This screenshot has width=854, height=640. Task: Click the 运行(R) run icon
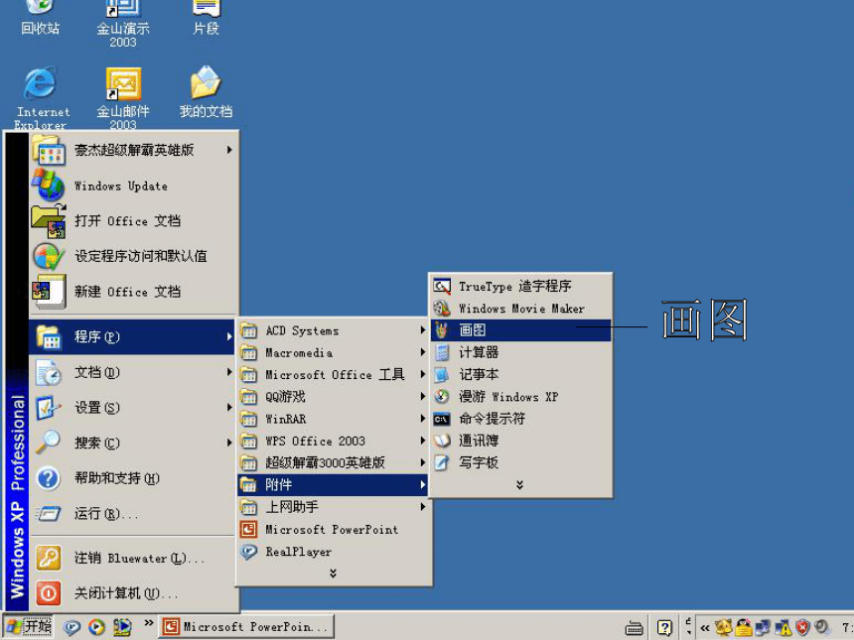click(x=49, y=513)
